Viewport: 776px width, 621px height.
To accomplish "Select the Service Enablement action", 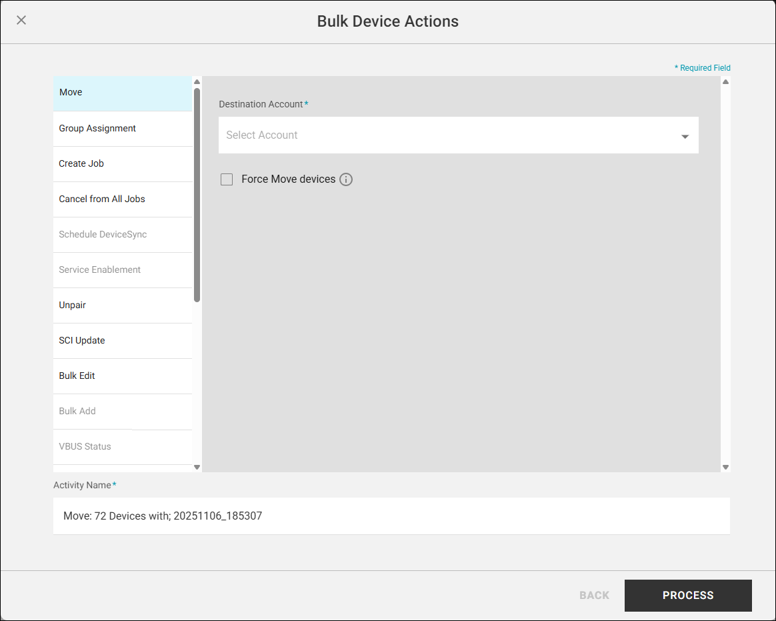I will (x=123, y=270).
